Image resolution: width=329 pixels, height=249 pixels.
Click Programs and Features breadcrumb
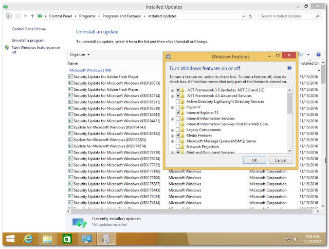[x=121, y=16]
